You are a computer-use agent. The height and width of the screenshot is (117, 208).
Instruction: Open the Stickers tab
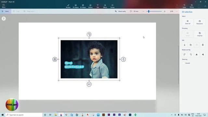90,6
